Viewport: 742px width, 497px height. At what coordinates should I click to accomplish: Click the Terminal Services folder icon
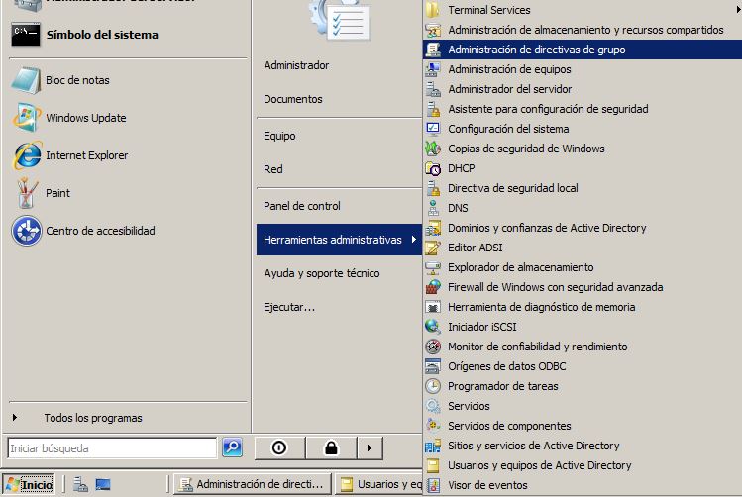pos(432,10)
